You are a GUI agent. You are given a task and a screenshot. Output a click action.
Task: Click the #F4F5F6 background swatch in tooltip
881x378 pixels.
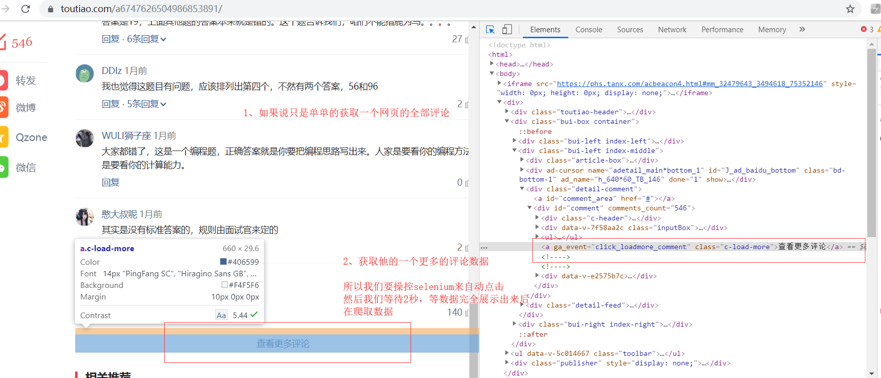(x=225, y=285)
